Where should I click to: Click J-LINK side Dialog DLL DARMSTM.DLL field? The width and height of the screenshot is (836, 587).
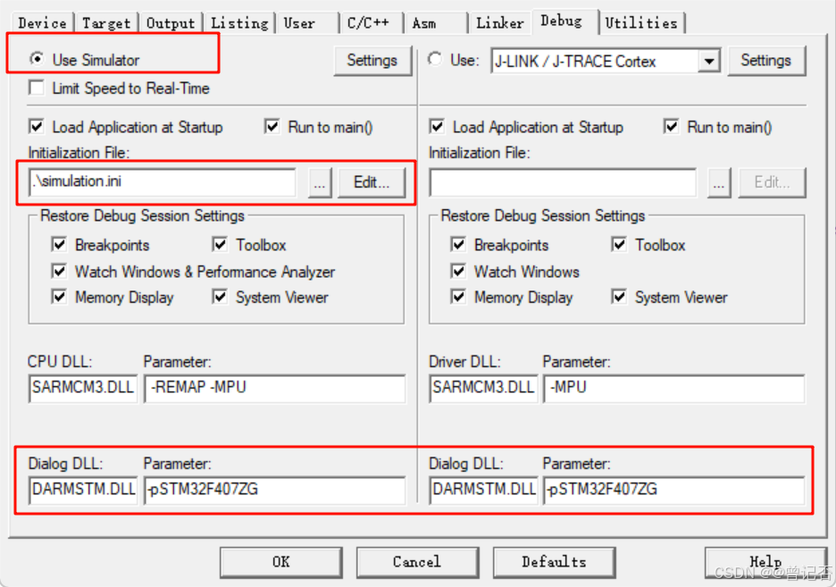[483, 490]
